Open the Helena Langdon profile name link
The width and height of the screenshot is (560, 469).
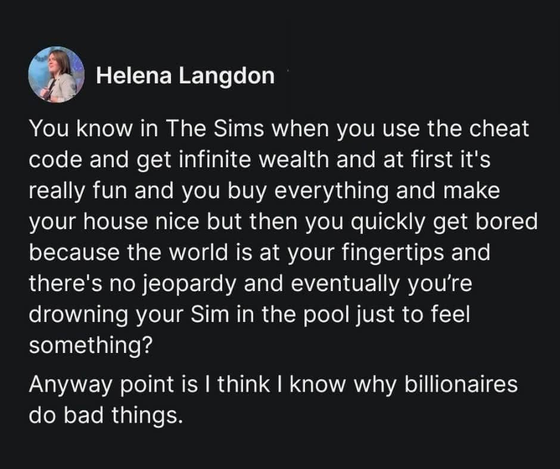(185, 76)
